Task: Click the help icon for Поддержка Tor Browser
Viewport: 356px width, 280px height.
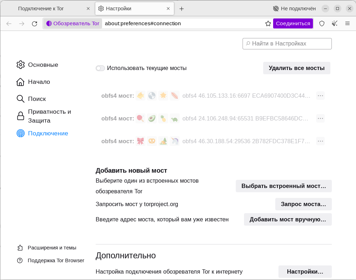Action: (x=20, y=260)
